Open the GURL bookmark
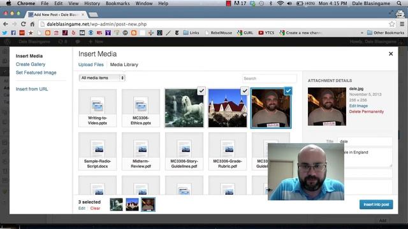Image resolution: width=408 pixels, height=229 pixels. point(245,32)
